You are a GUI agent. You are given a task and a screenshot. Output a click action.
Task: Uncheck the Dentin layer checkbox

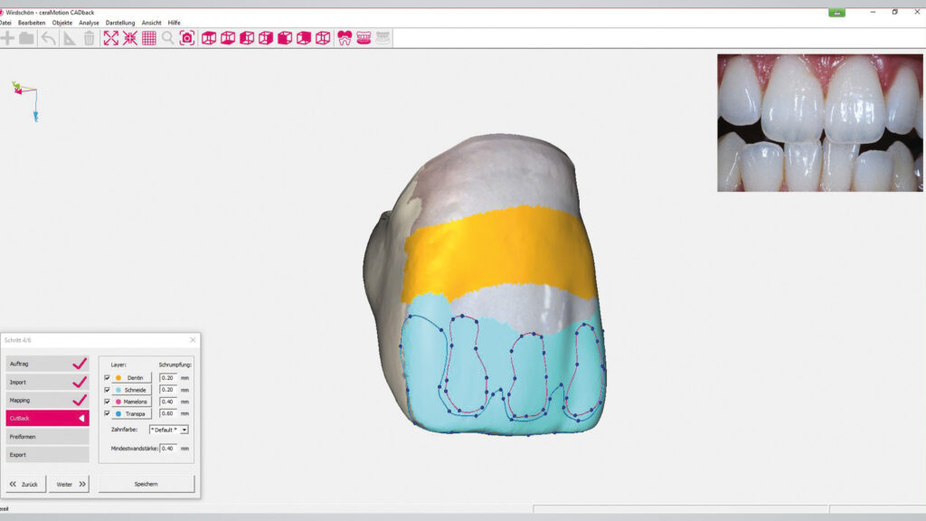click(x=107, y=378)
